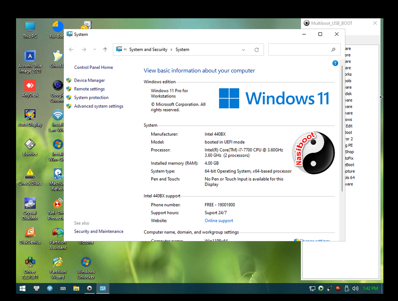Click the help question mark icon
Image resolution: width=398 pixels, height=301 pixels.
[x=335, y=63]
